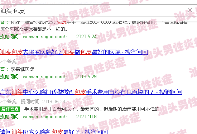The image size is (197, 134).
Task: Click the 最佳答案 green badge
Action: point(10,109)
